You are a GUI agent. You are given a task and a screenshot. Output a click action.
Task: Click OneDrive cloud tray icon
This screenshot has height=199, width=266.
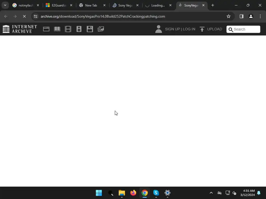[220, 193]
